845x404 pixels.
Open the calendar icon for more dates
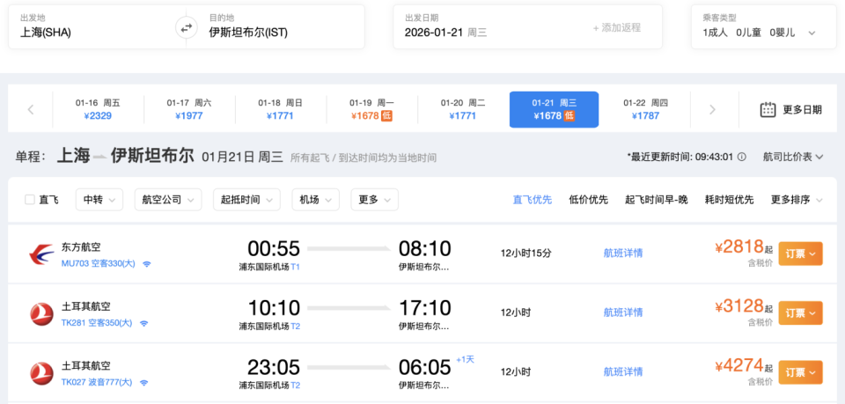(x=768, y=110)
